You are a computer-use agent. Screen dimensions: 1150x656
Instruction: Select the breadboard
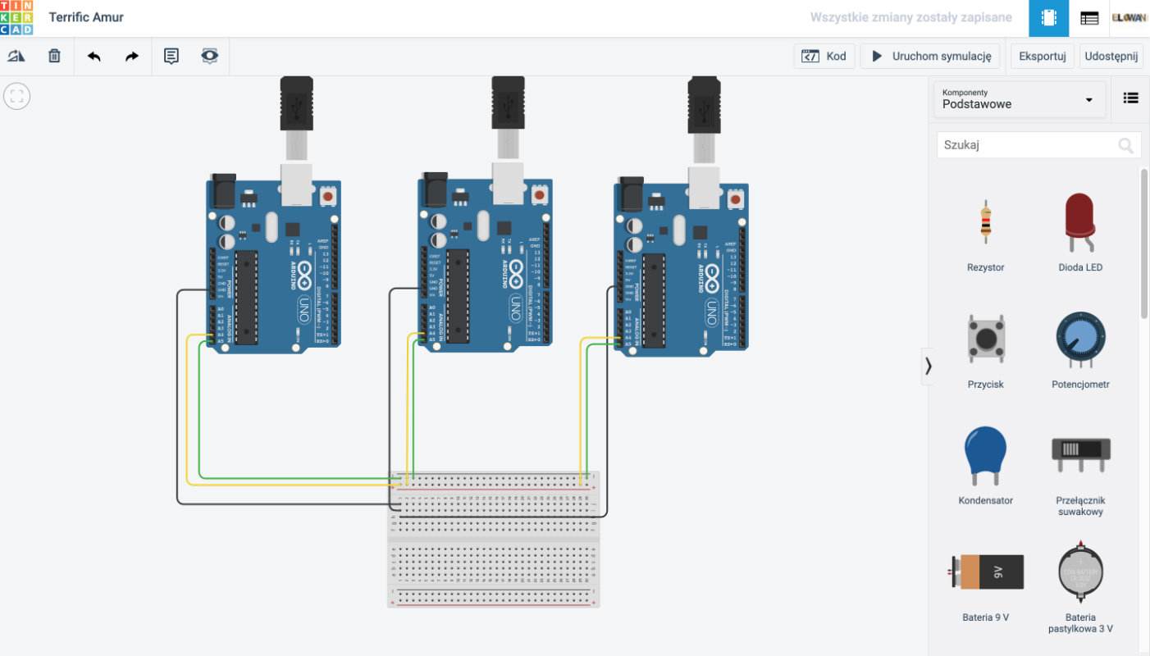pos(494,539)
